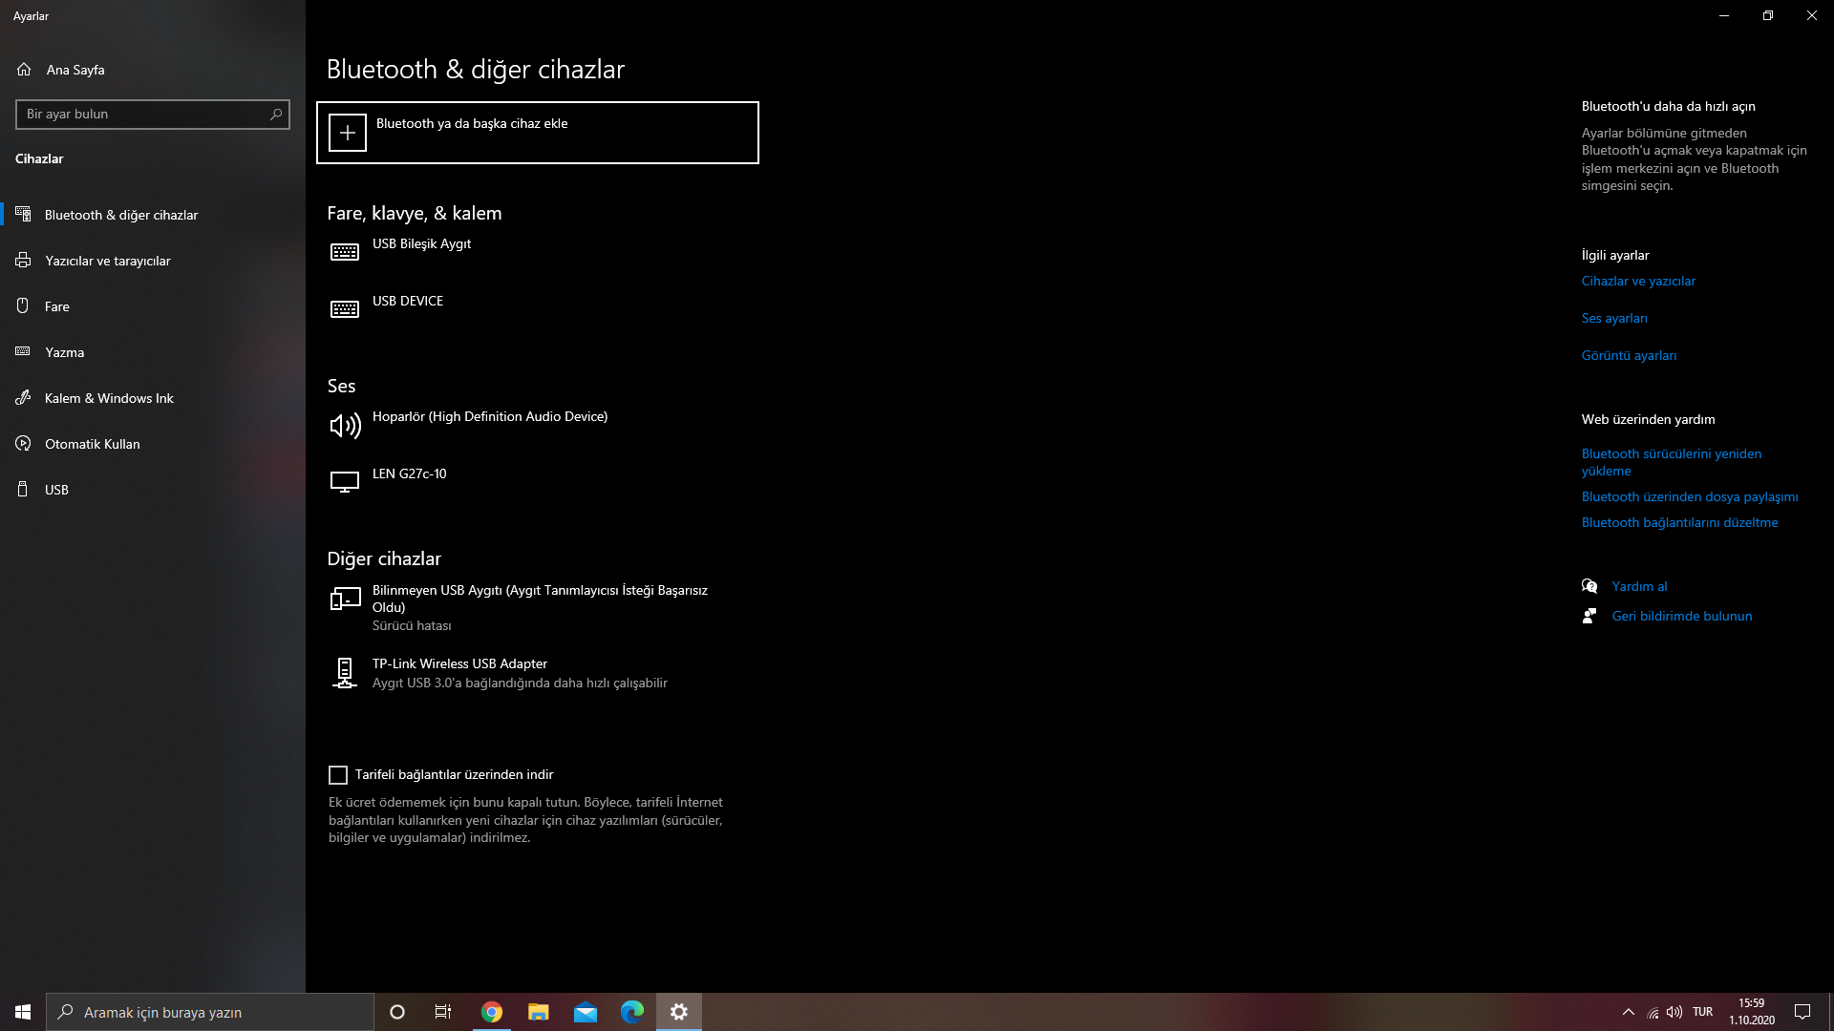Click the Ses ayarları link
The height and width of the screenshot is (1031, 1834).
pos(1613,319)
